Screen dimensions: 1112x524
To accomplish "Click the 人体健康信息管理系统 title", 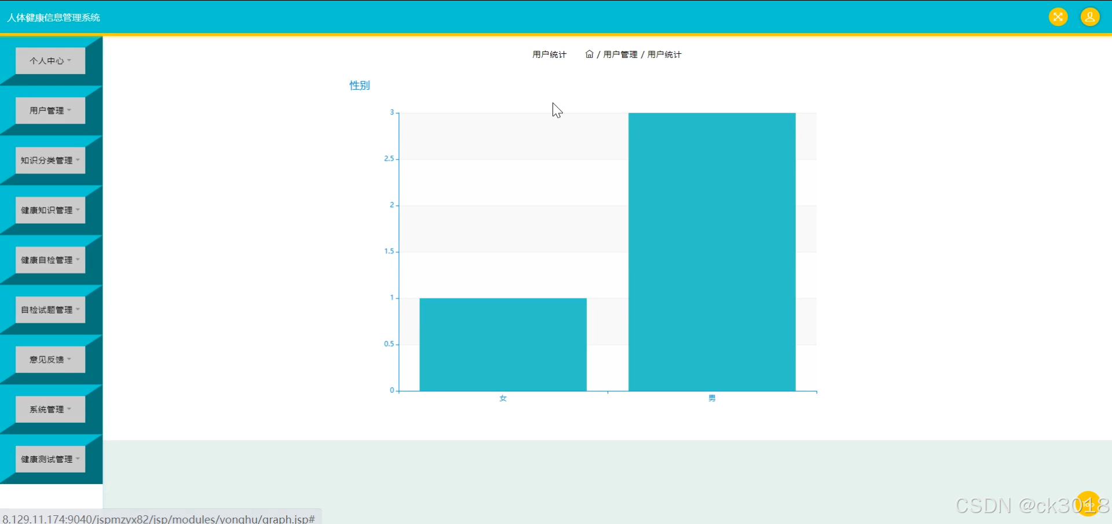I will (53, 17).
